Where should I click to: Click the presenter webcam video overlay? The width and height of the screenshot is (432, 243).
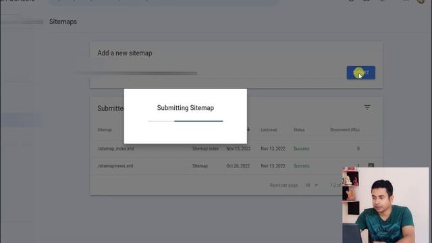(x=385, y=205)
